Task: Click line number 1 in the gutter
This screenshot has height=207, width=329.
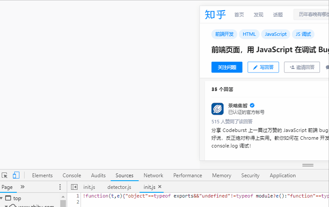Action: (78, 196)
